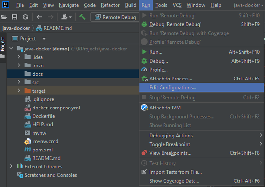Click the External Libraries bars icon
265x187 pixels.
tap(20, 166)
